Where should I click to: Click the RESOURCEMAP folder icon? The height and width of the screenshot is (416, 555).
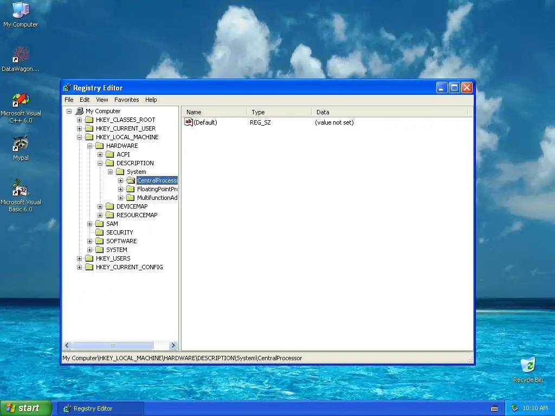[110, 215]
